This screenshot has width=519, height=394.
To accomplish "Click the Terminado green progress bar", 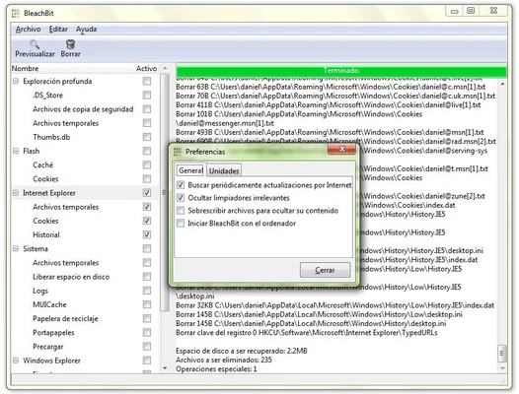I will (x=341, y=70).
